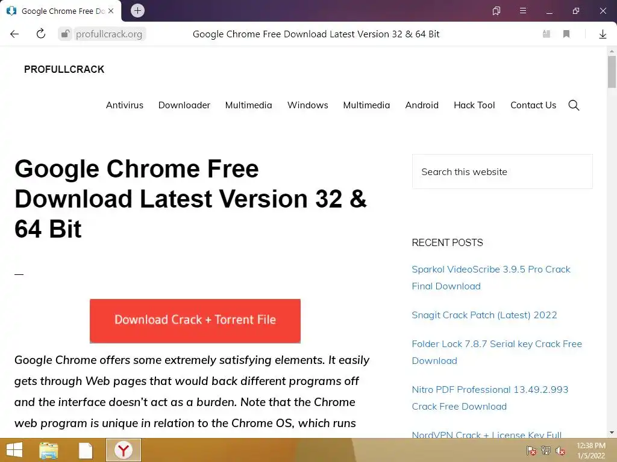Viewport: 617px width, 462px height.
Task: Open Snagit Crack Patch (Latest) 2022 post
Action: (484, 315)
